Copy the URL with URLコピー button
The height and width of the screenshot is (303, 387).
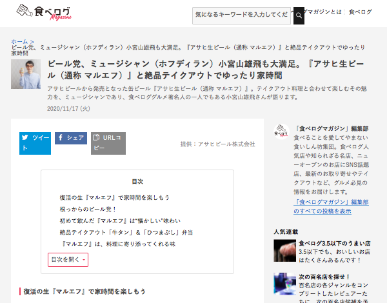pyautogui.click(x=108, y=142)
